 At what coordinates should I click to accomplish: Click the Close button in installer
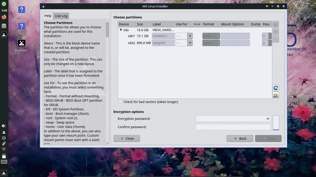[x=127, y=139]
